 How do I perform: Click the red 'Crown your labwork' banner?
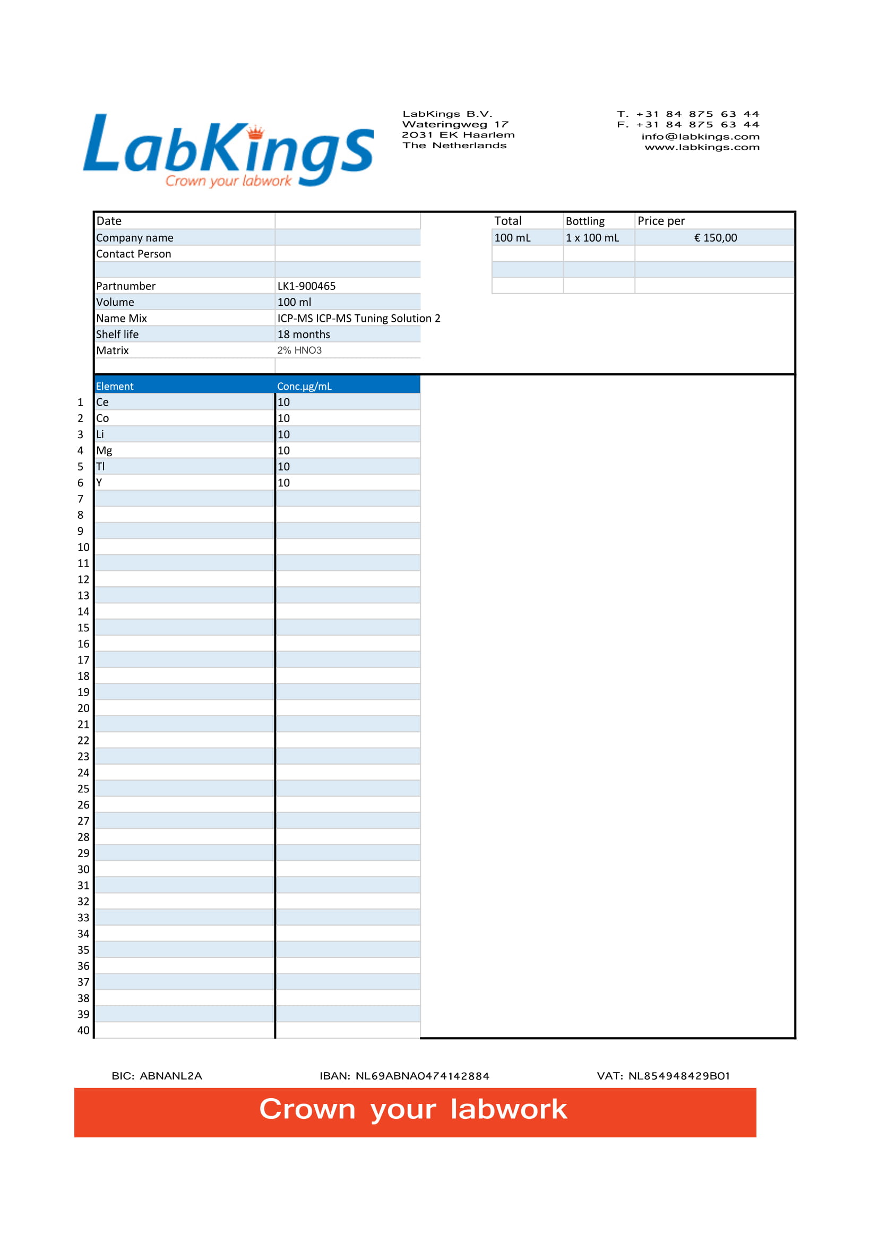pyautogui.click(x=415, y=1113)
